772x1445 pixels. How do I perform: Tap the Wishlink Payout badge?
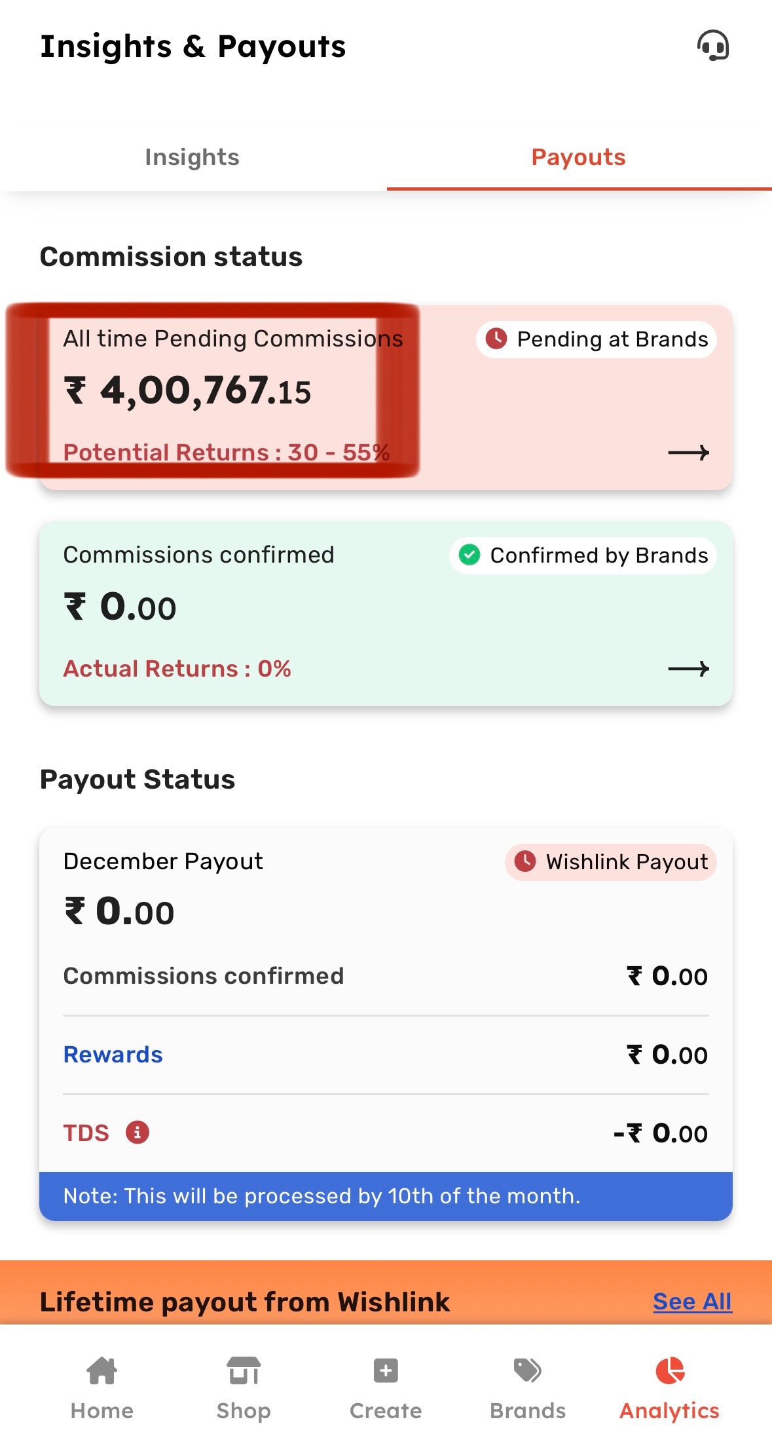click(611, 862)
